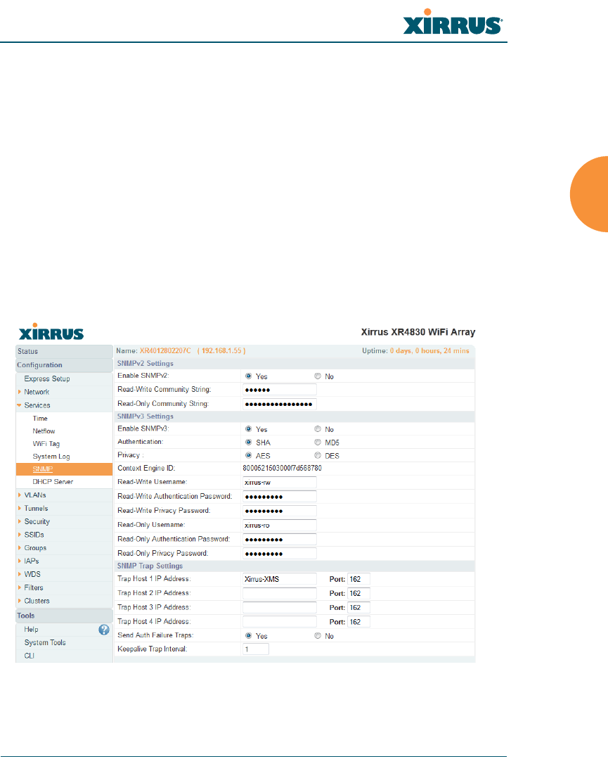The image size is (608, 757).
Task: Click the IP address ( 192.168.1.55 )
Action: coord(221,351)
